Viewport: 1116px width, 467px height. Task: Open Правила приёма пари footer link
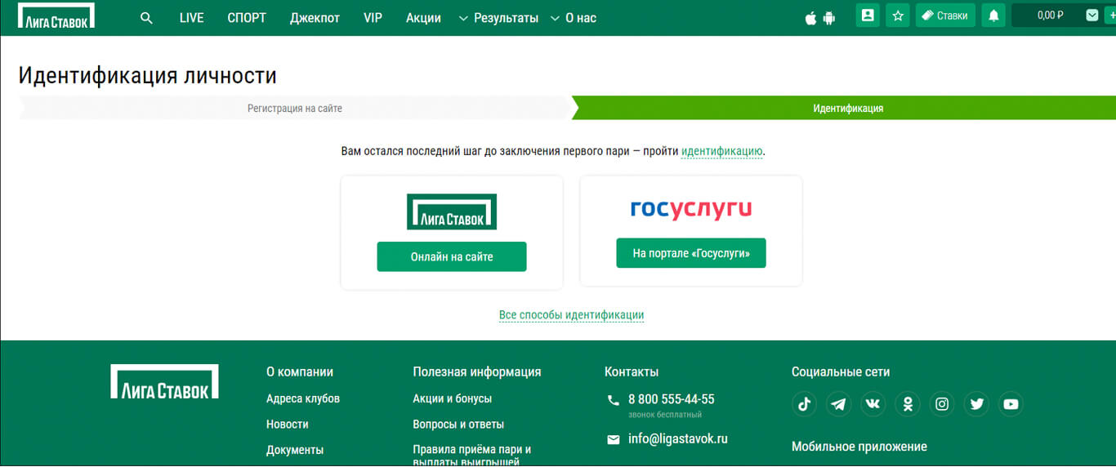(472, 456)
